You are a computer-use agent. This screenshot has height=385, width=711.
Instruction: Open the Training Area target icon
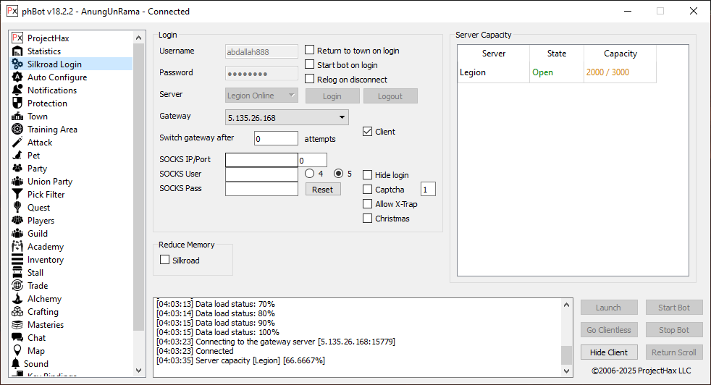click(17, 130)
